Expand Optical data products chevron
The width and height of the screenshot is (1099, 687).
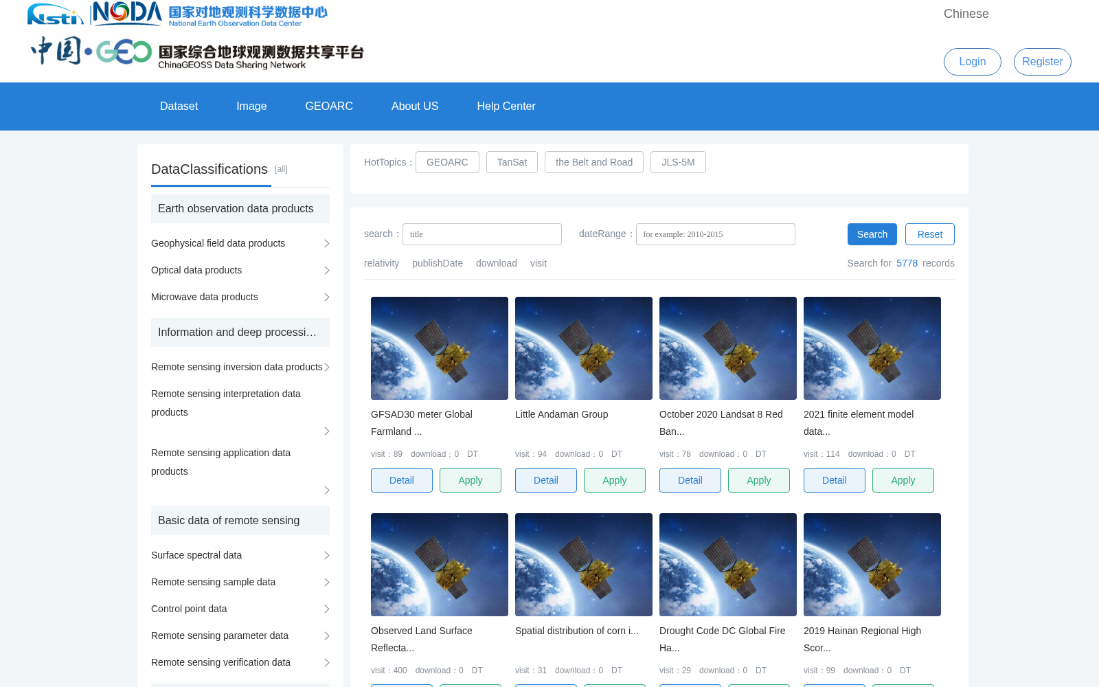[327, 271]
